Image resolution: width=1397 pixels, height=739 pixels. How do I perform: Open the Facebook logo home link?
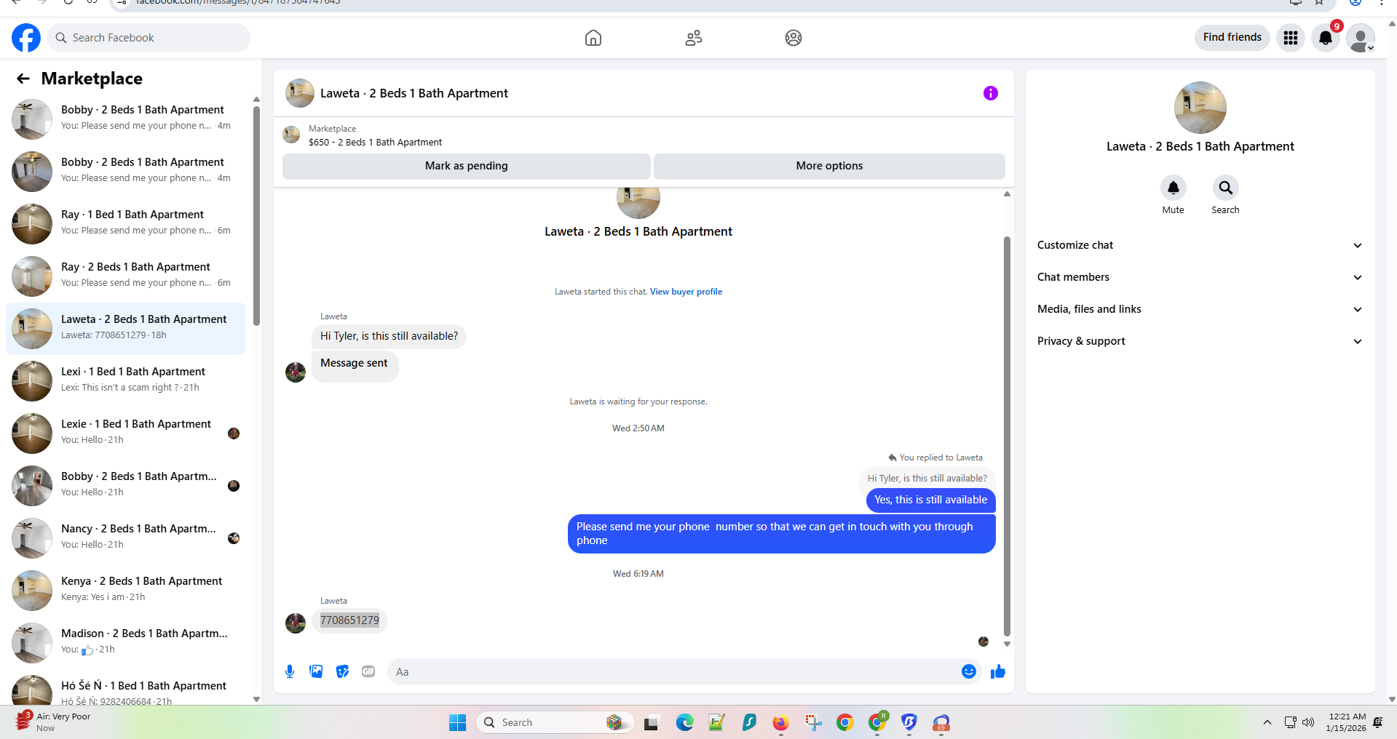(26, 38)
